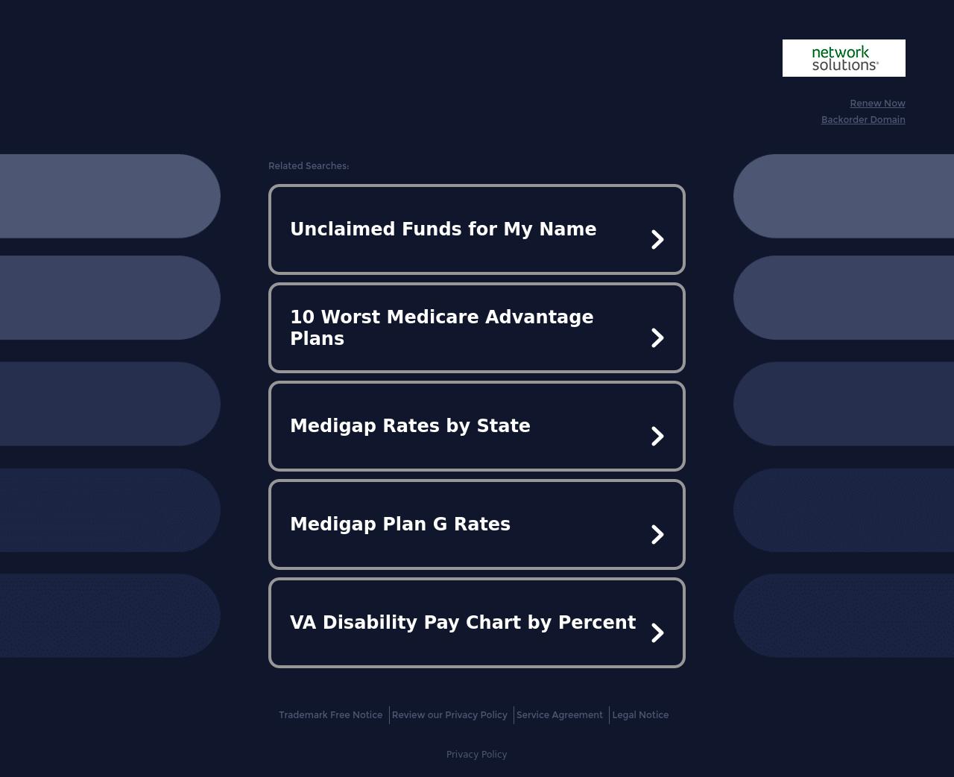Image resolution: width=954 pixels, height=777 pixels.
Task: Go to VA Disability Pay Chart by Percent
Action: tap(462, 623)
